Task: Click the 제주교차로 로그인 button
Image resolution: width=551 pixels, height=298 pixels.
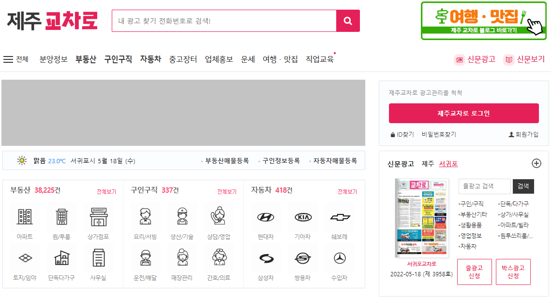Action: [x=464, y=113]
